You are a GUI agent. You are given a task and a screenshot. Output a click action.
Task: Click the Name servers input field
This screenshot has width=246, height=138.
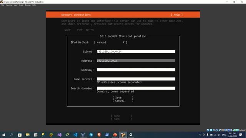pyautogui.click(x=136, y=79)
